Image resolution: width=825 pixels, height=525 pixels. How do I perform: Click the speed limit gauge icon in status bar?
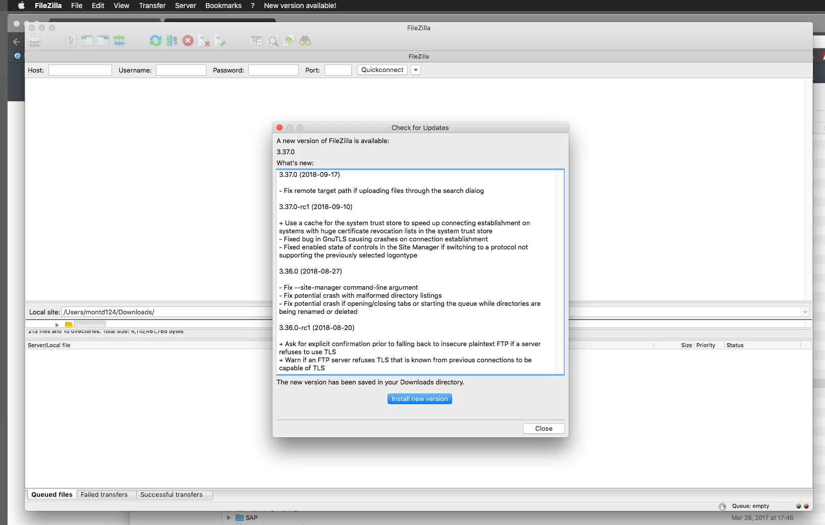click(722, 506)
